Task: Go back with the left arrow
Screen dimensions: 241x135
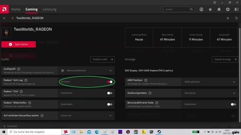Action: tap(4, 18)
